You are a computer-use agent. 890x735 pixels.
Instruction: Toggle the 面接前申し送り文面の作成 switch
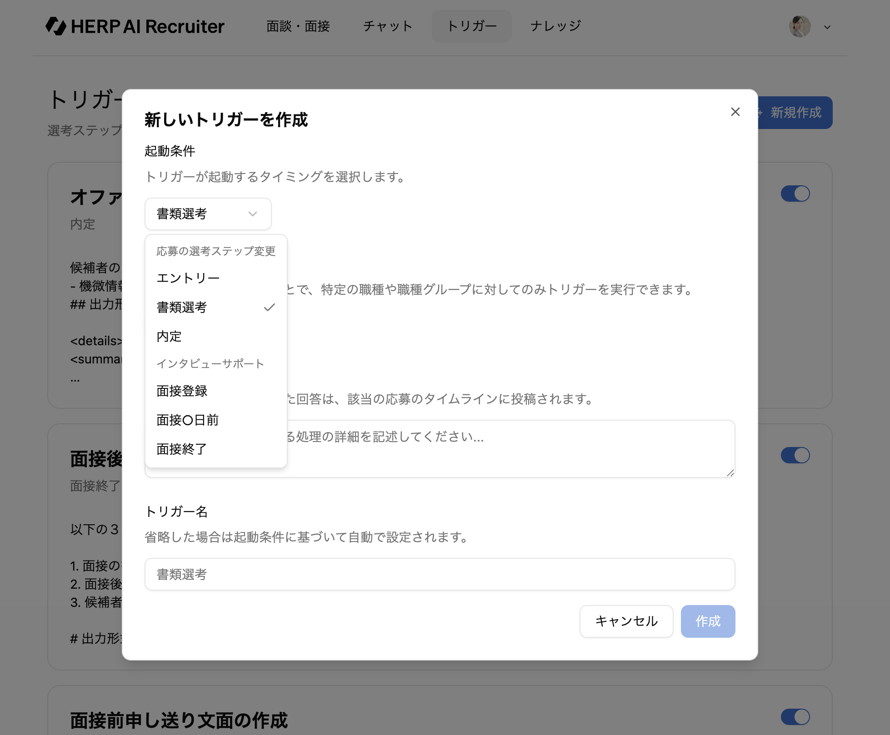[x=795, y=717]
